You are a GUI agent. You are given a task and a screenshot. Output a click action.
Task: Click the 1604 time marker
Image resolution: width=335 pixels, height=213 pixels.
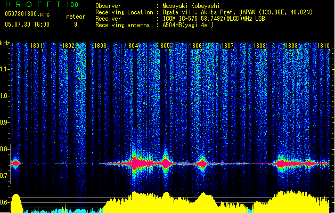coord(132,46)
